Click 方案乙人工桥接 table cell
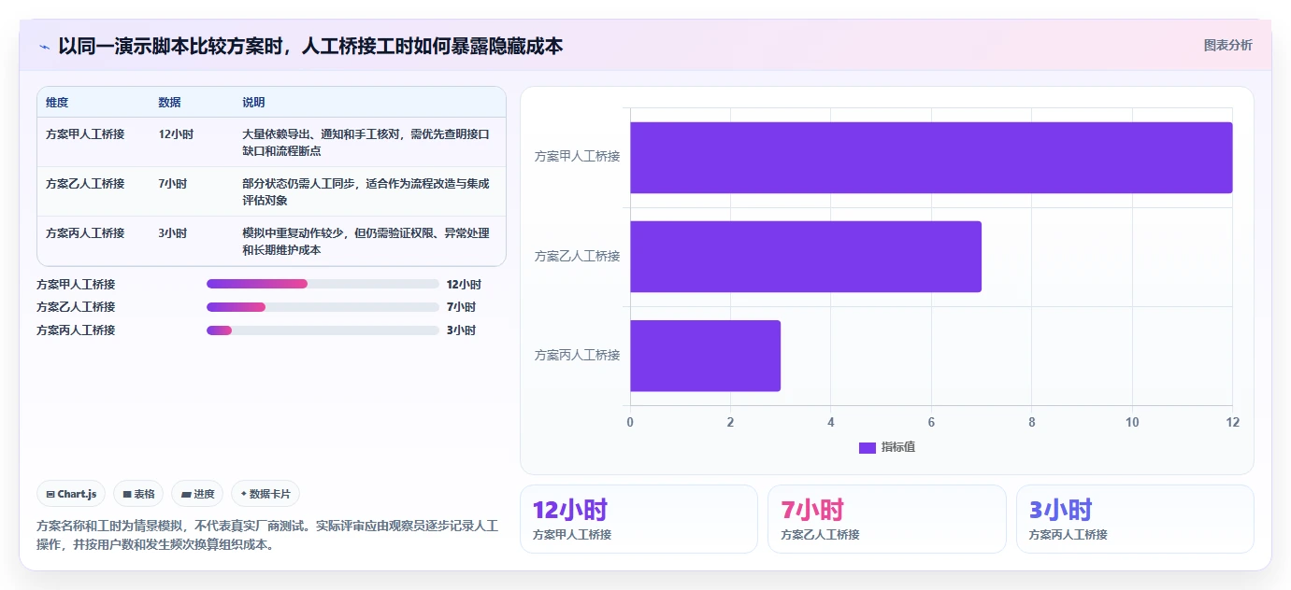Viewport: 1291px width, 590px height. point(85,184)
